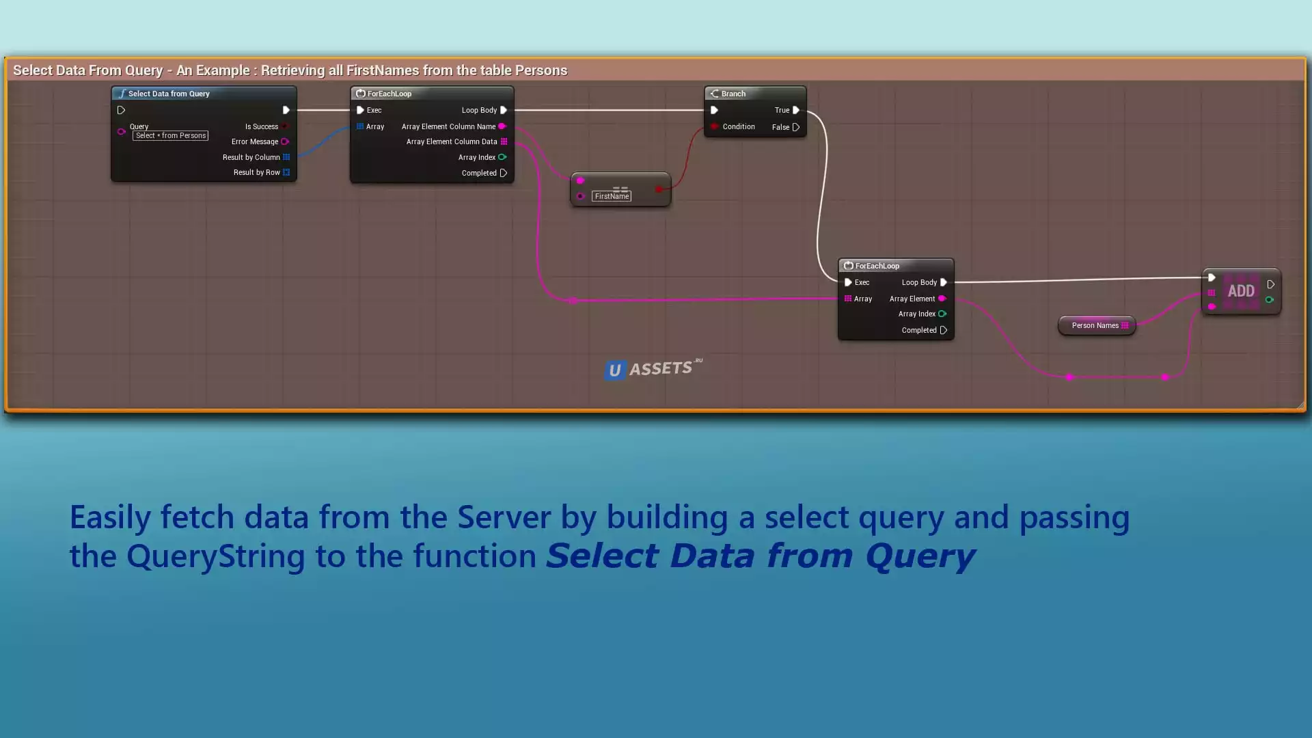Click the ADD array node
The image size is (1312, 738).
tap(1241, 291)
